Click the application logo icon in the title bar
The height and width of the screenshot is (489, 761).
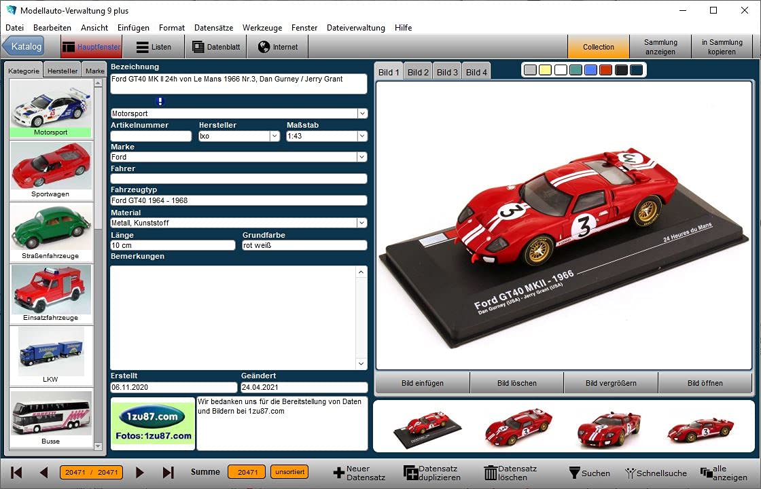pos(11,10)
